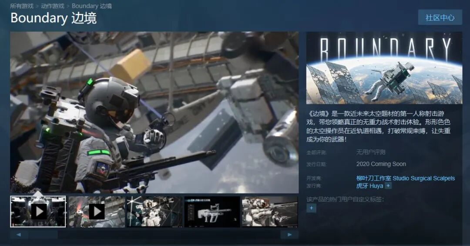Viewport: 470px width, 246px height.
Task: Select the rifle weapon screenshot thumbnail
Action: coord(212,212)
